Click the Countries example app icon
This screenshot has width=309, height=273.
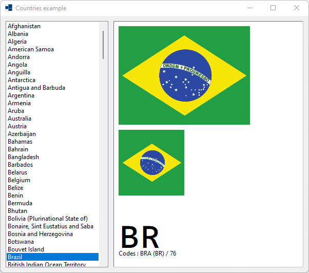pyautogui.click(x=9, y=8)
